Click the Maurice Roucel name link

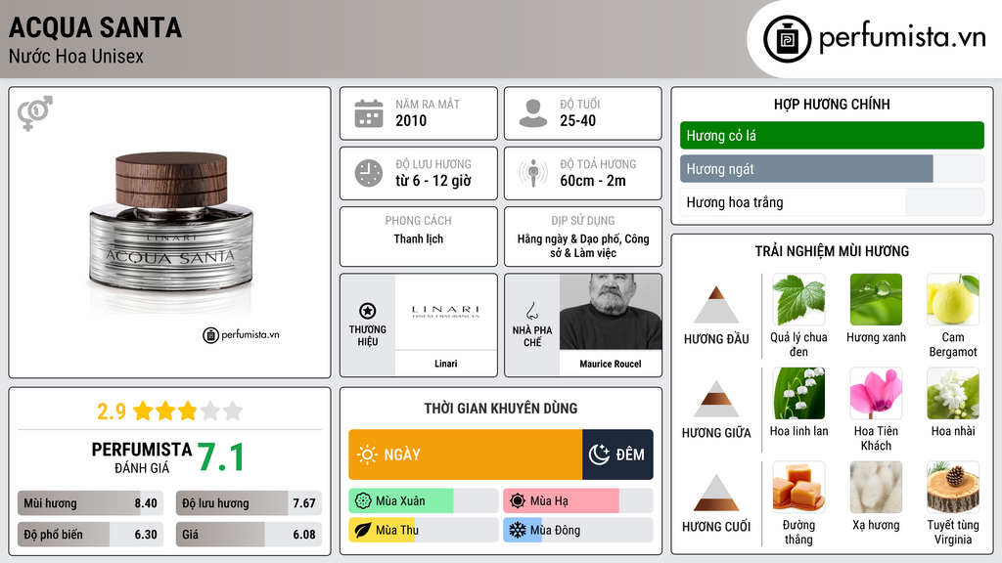click(x=611, y=364)
